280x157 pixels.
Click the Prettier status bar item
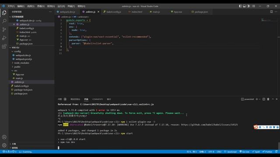click(x=267, y=152)
